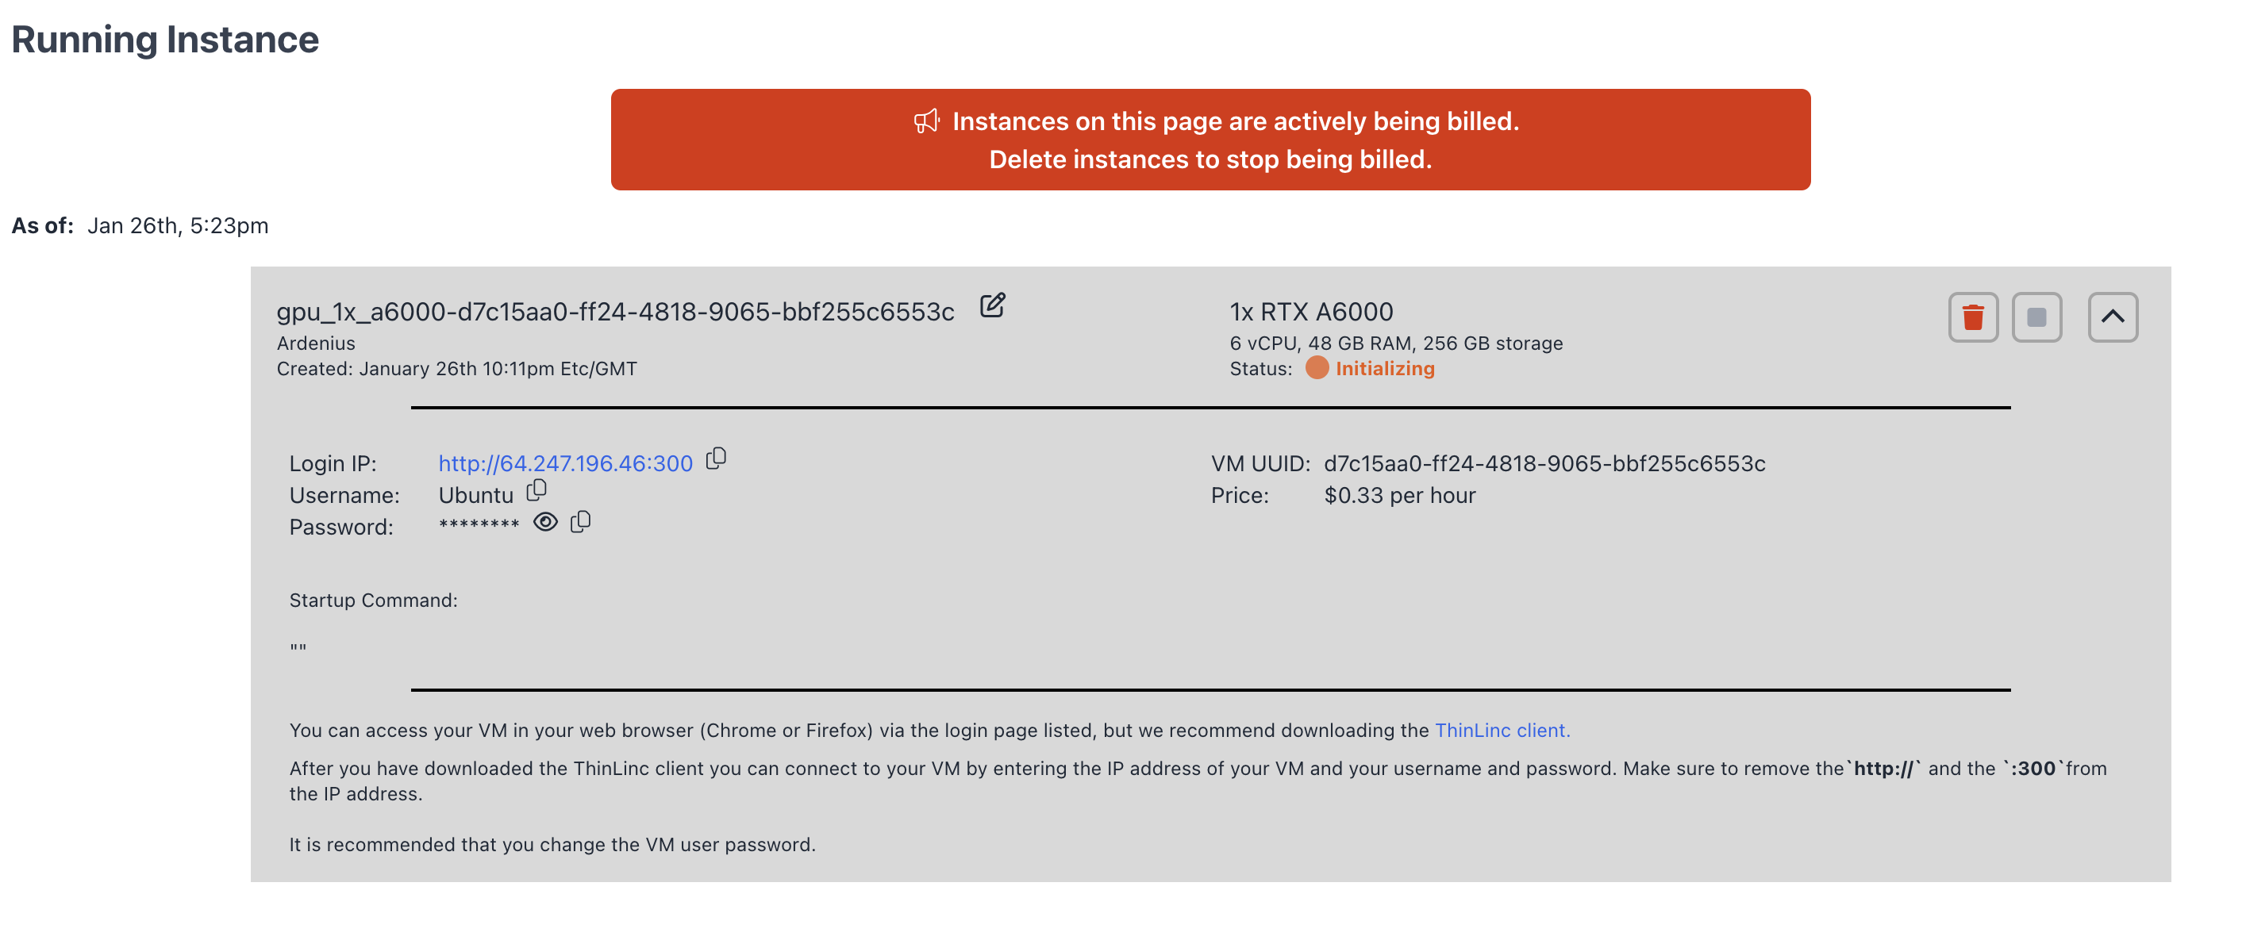Copy the Login IP address
2246x944 pixels.
pos(716,459)
